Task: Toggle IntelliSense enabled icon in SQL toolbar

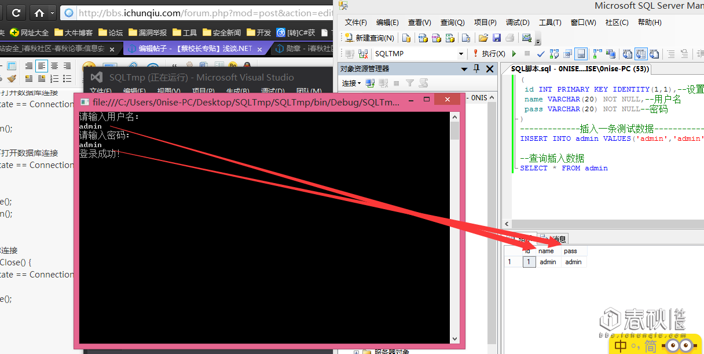Action: coord(581,53)
